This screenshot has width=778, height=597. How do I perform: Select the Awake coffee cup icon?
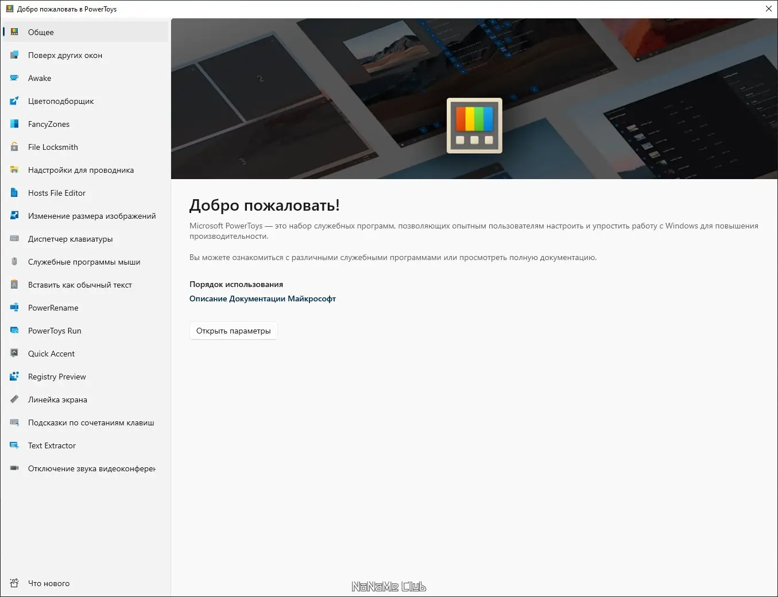14,78
